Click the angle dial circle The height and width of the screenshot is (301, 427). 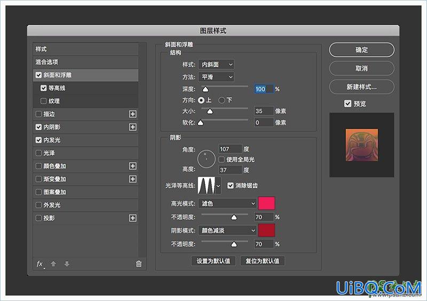click(206, 159)
